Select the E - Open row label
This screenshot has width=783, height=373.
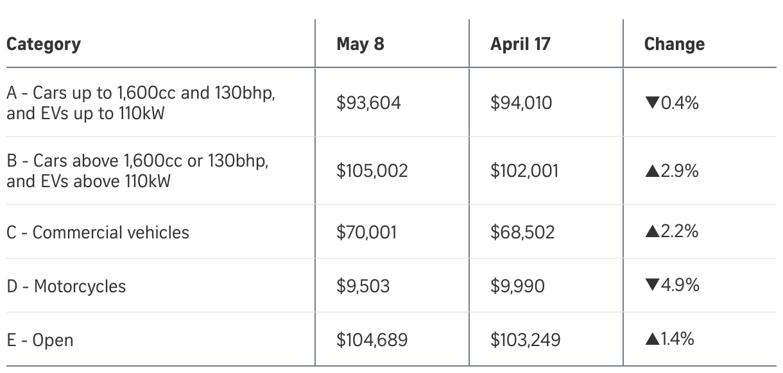coord(40,340)
